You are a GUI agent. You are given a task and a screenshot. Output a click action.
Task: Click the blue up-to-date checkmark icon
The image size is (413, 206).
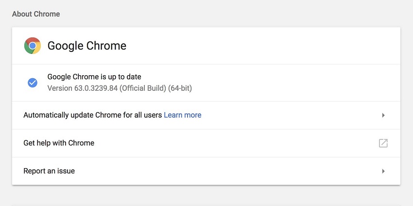tap(33, 83)
